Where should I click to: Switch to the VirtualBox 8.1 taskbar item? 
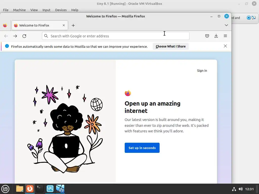[x=60, y=189]
